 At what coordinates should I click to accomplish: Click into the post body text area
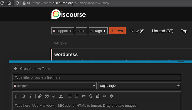pos(97,106)
